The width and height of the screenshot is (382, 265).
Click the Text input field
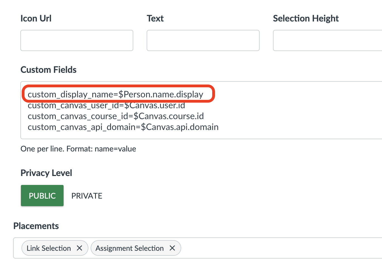pyautogui.click(x=203, y=40)
